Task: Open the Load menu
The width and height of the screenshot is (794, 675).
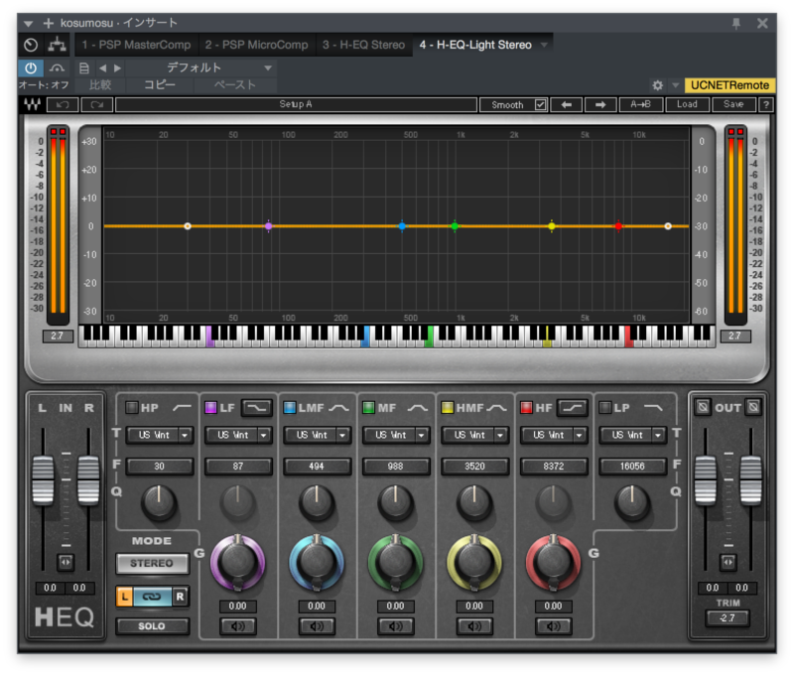Action: pyautogui.click(x=687, y=105)
